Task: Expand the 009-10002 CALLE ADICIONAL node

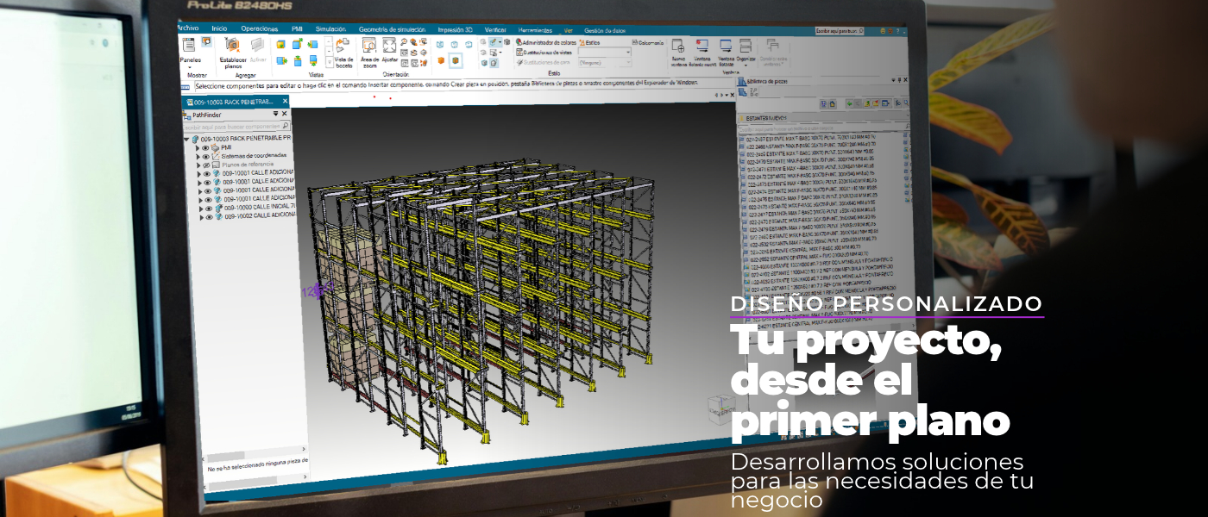Action: (202, 217)
